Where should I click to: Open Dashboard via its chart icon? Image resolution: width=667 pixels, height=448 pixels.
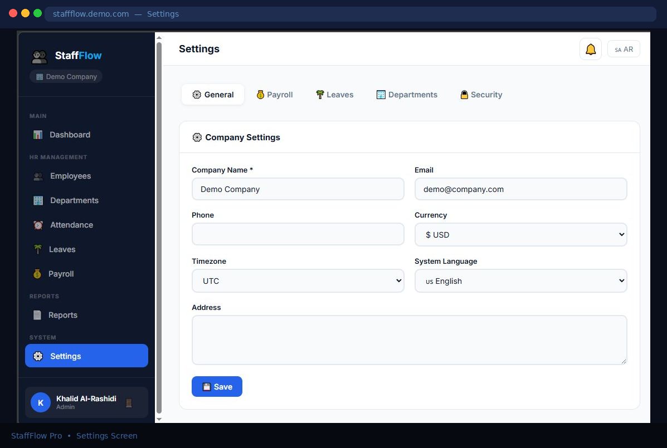(38, 135)
